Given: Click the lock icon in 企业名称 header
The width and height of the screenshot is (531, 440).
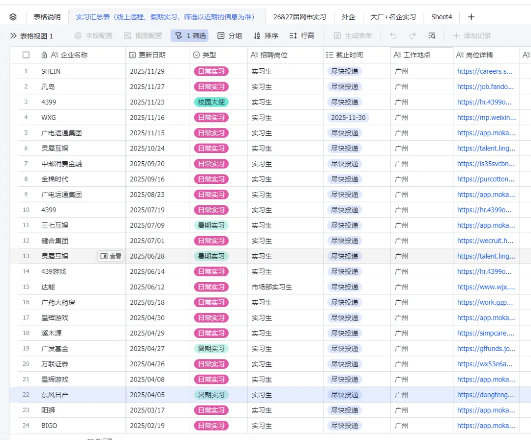Looking at the screenshot, I should point(44,55).
